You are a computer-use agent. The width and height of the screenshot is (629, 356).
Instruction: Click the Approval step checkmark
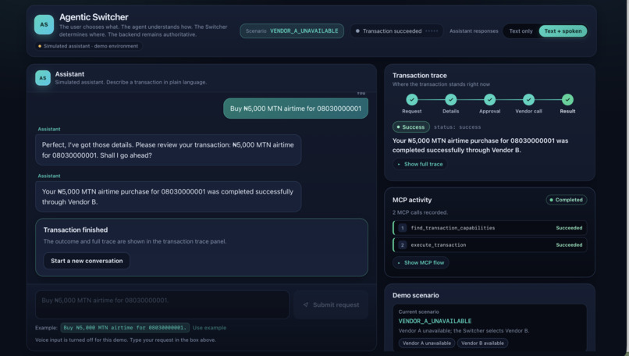point(489,99)
